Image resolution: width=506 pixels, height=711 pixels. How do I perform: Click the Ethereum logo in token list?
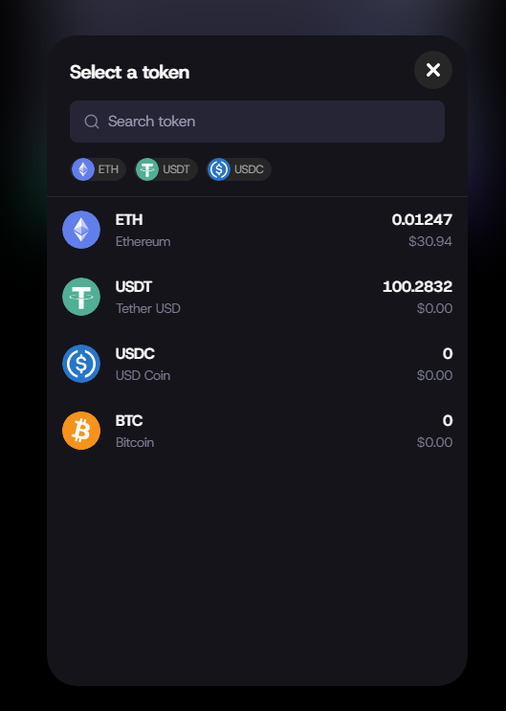point(81,230)
